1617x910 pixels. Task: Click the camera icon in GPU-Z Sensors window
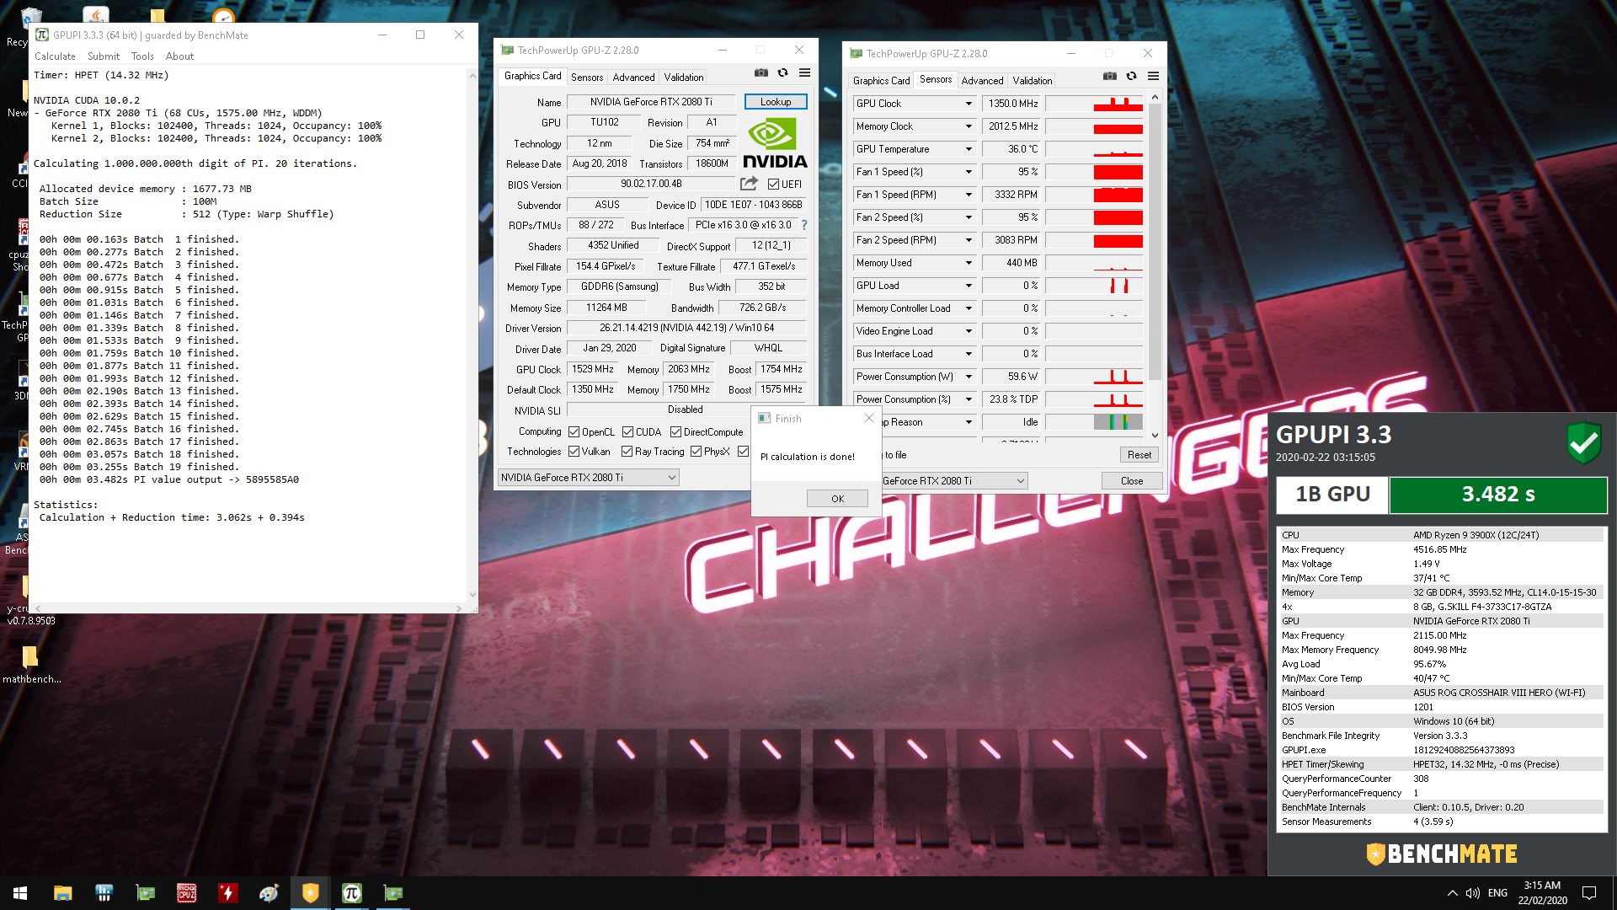coord(1110,77)
